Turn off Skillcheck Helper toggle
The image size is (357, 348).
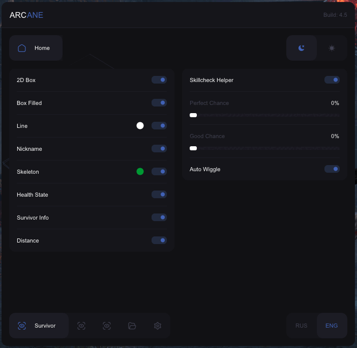point(332,80)
